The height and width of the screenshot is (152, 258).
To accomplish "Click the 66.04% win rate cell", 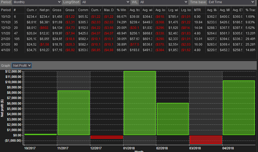I will coord(122,50).
